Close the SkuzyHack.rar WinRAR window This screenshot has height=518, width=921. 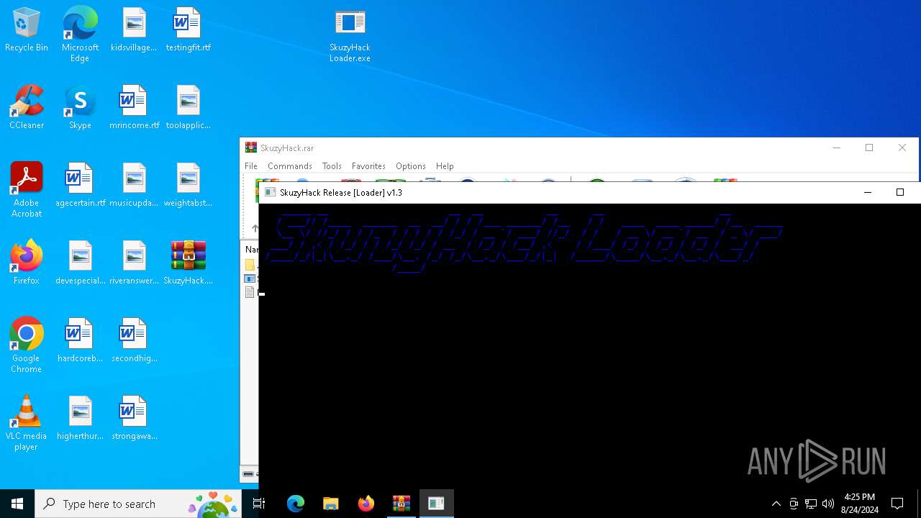pyautogui.click(x=902, y=147)
